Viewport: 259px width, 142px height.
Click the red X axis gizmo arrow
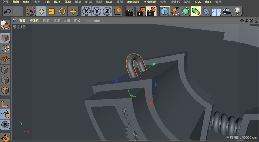[x=151, y=104]
